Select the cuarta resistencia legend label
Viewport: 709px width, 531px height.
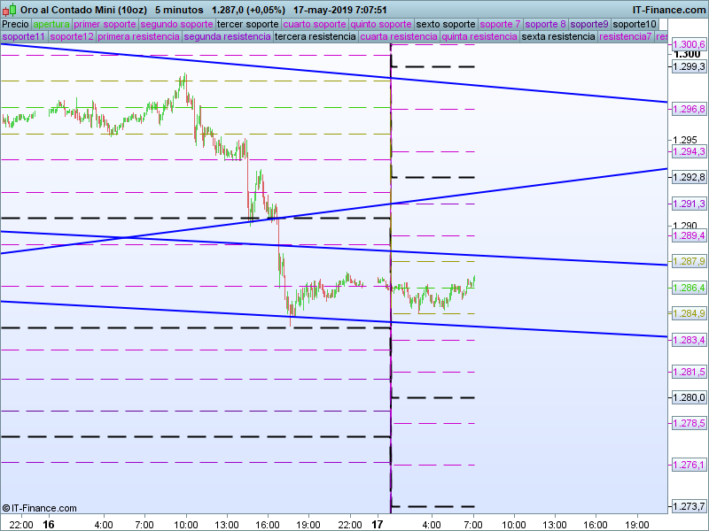pyautogui.click(x=399, y=36)
